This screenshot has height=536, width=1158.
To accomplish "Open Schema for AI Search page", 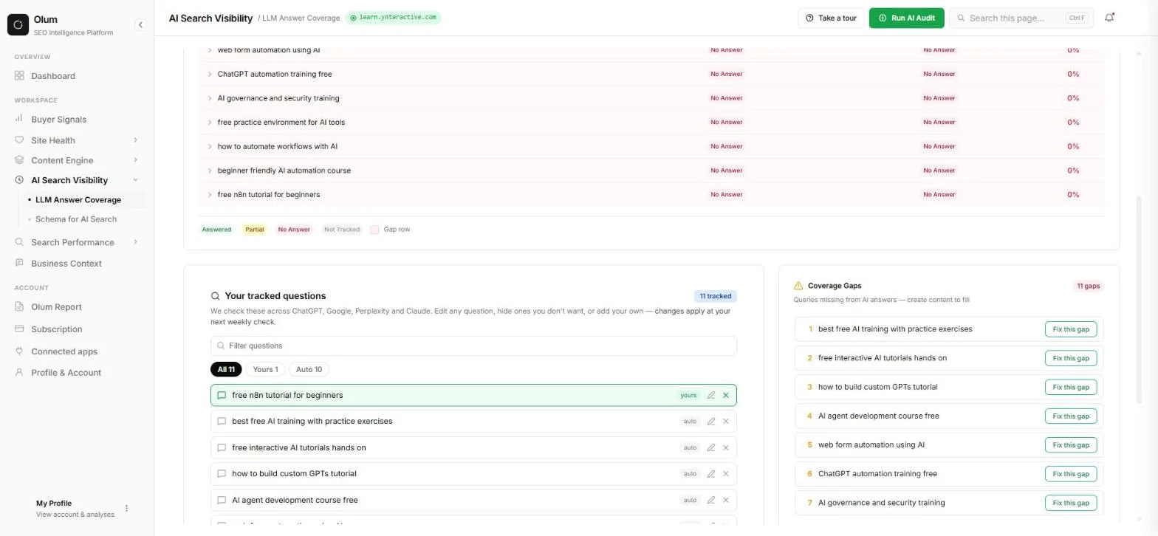I will (x=76, y=219).
